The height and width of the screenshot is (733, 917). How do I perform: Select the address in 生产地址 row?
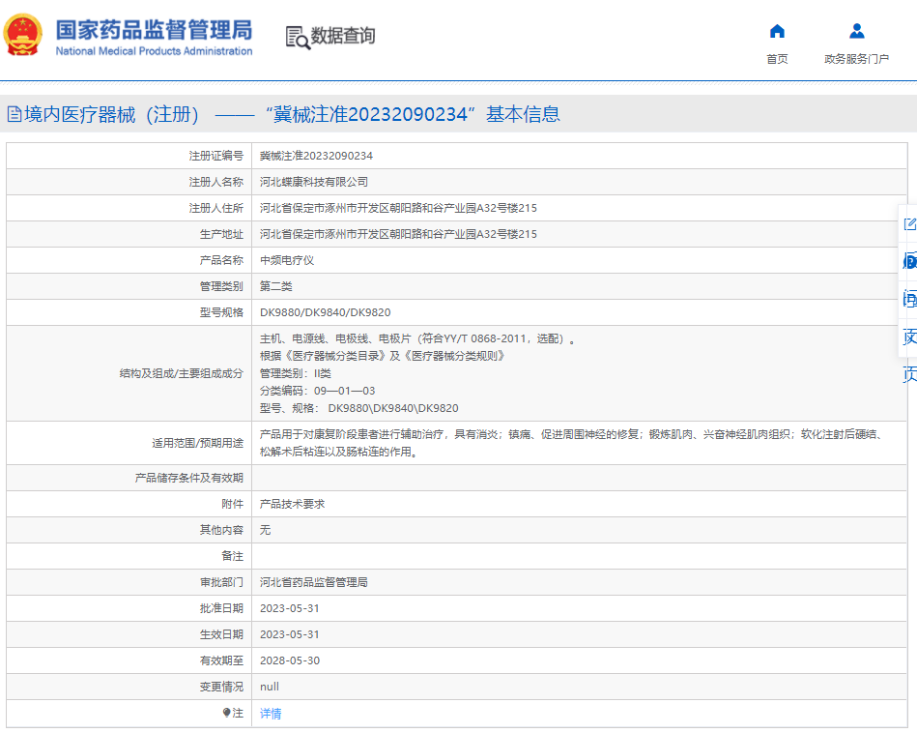point(398,234)
